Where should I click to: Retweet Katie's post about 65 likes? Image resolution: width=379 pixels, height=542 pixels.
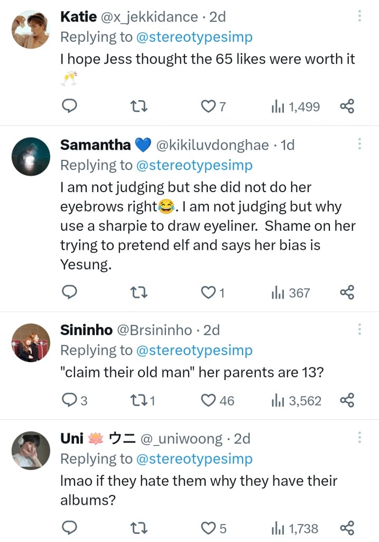138,107
